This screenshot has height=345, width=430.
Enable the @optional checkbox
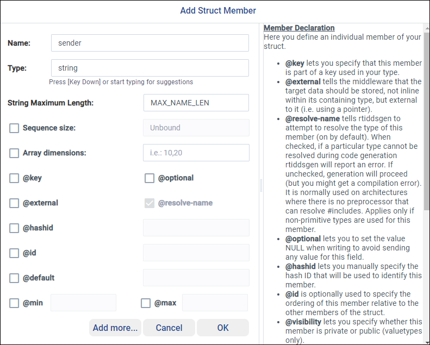[149, 178]
